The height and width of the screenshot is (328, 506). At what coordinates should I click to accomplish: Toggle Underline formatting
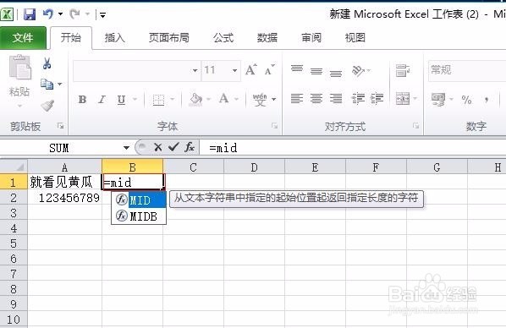click(121, 100)
